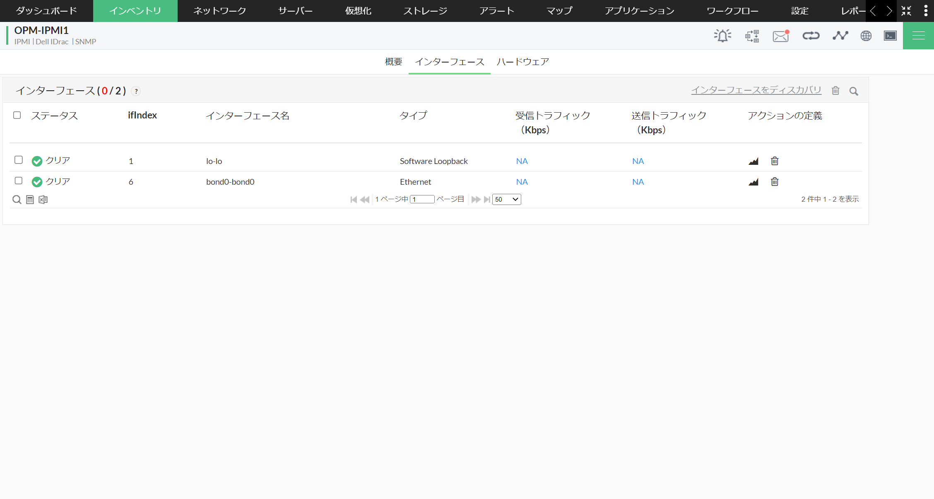Export table with the Excel icon
Image resolution: width=934 pixels, height=499 pixels.
(x=43, y=200)
